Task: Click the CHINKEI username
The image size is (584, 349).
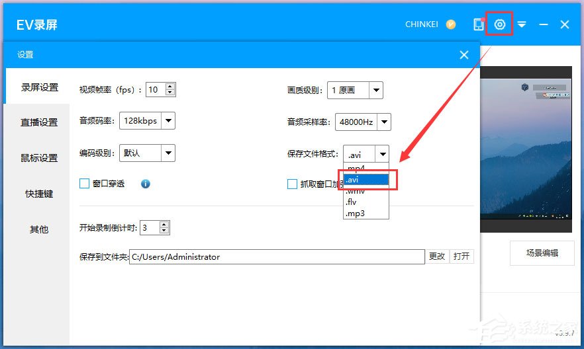Action: click(422, 24)
